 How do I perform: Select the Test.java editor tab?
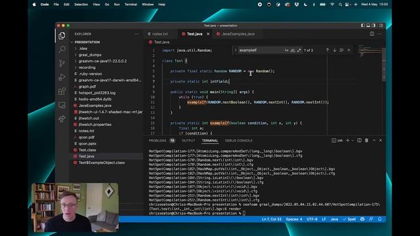click(x=194, y=34)
